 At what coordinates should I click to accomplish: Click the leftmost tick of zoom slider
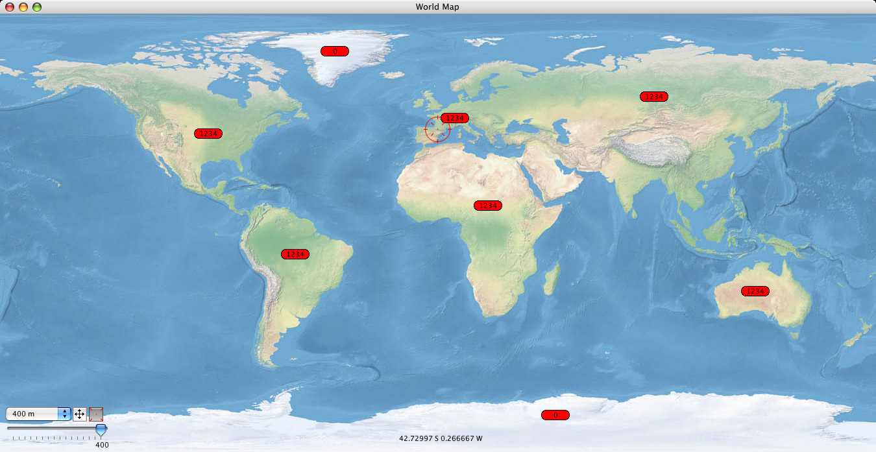click(12, 438)
